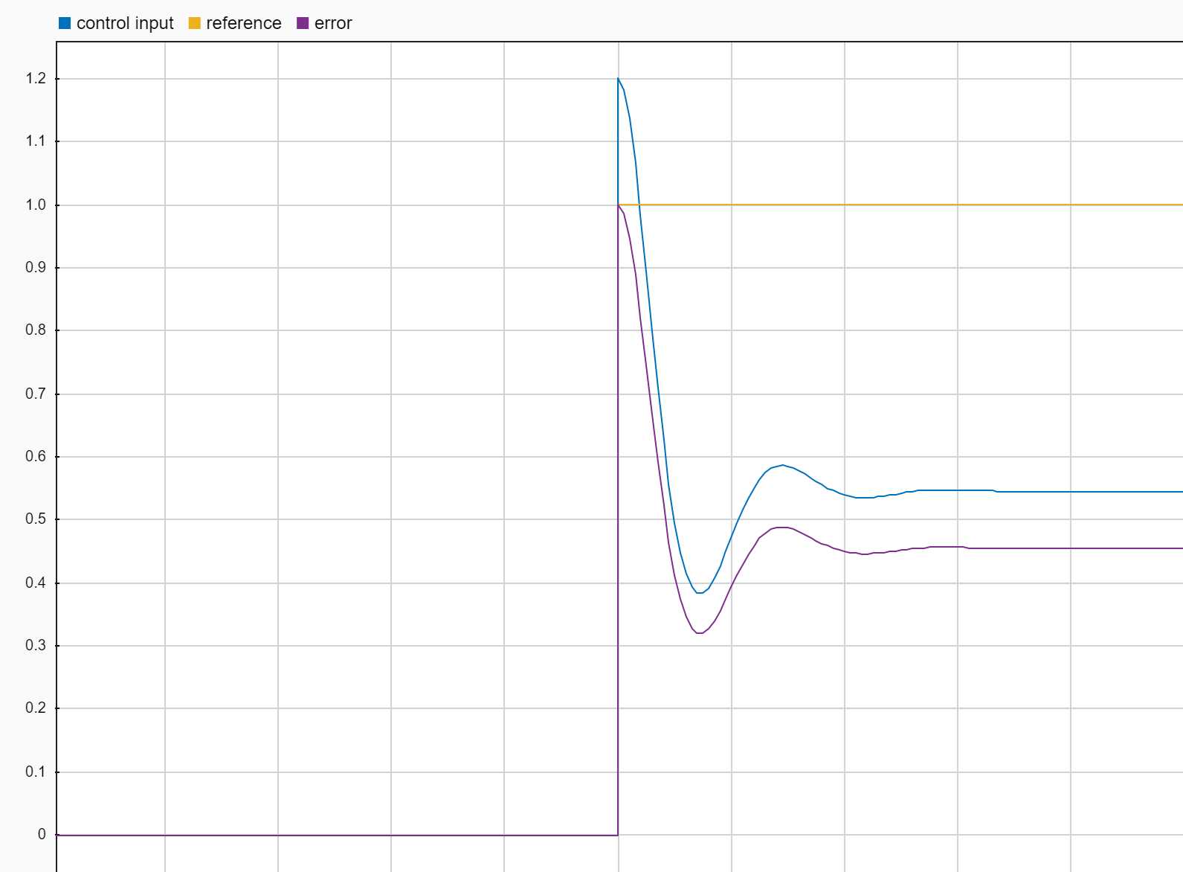Click the 1.2 y-axis tick label
The image size is (1183, 872).
click(36, 78)
